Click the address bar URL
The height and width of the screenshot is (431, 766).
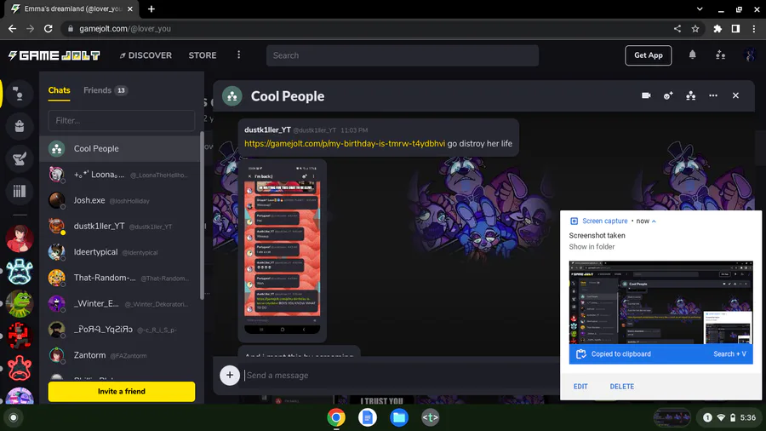[125, 29]
